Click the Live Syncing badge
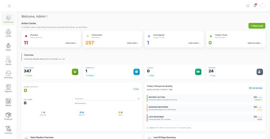Viewport: 270px width, 139px height. [x=256, y=88]
